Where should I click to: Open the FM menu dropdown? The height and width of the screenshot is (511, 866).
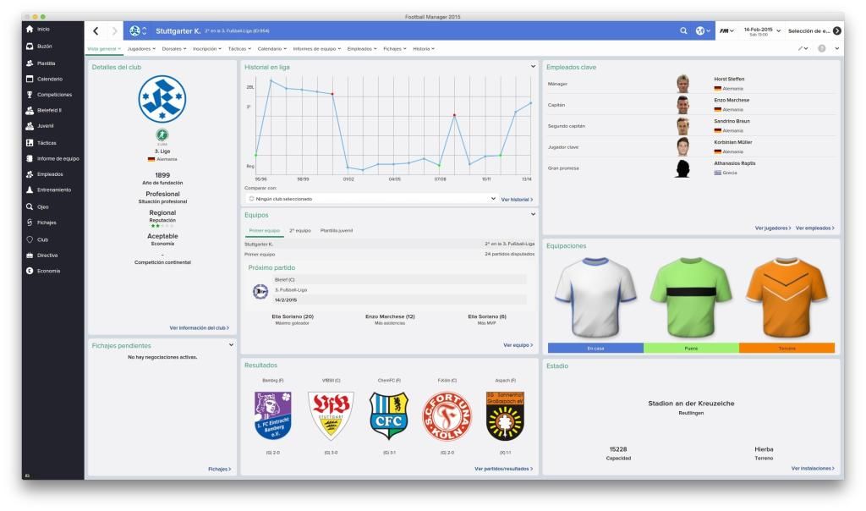pos(726,31)
